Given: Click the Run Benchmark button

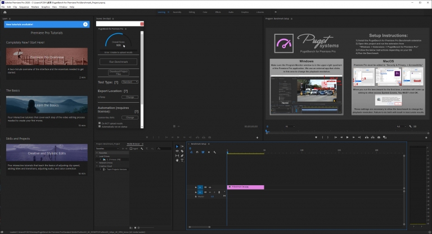Looking at the screenshot, I should 118,62.
